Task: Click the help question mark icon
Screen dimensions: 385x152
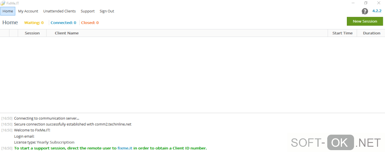Action: coord(365,11)
